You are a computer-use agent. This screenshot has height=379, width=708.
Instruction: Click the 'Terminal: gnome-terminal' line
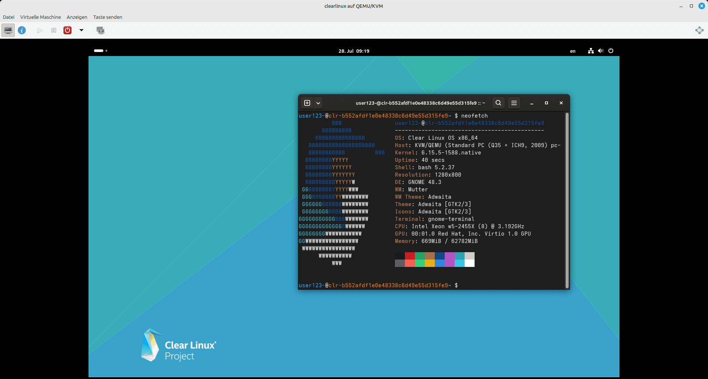click(x=435, y=219)
